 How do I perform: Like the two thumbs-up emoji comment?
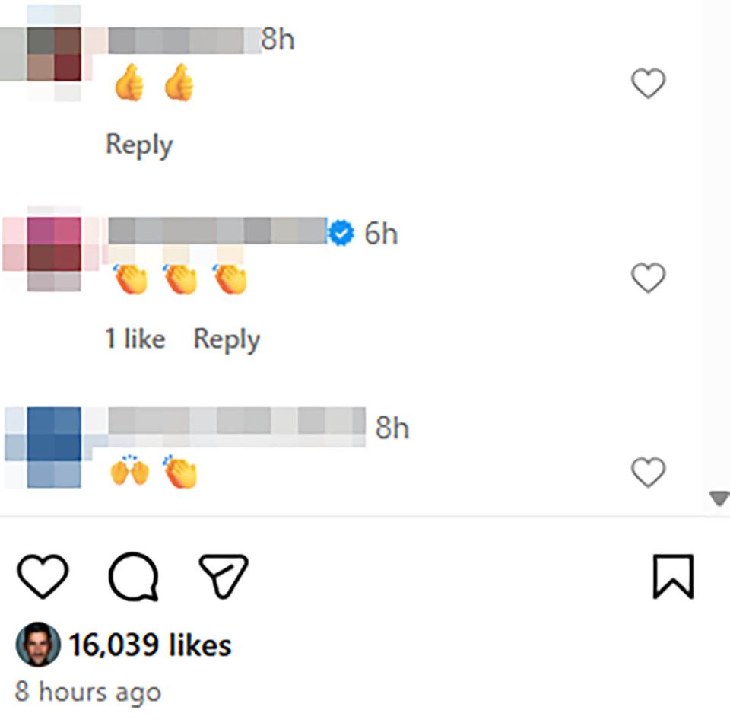coord(648,84)
